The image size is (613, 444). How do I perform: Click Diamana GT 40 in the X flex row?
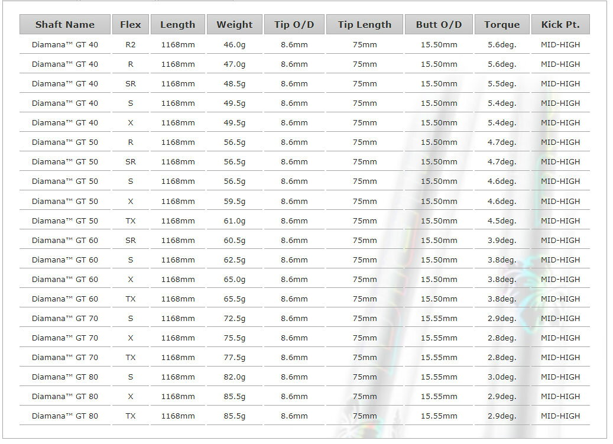(65, 123)
